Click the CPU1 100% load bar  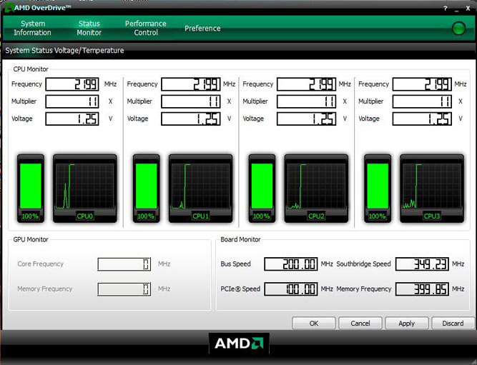tap(146, 189)
